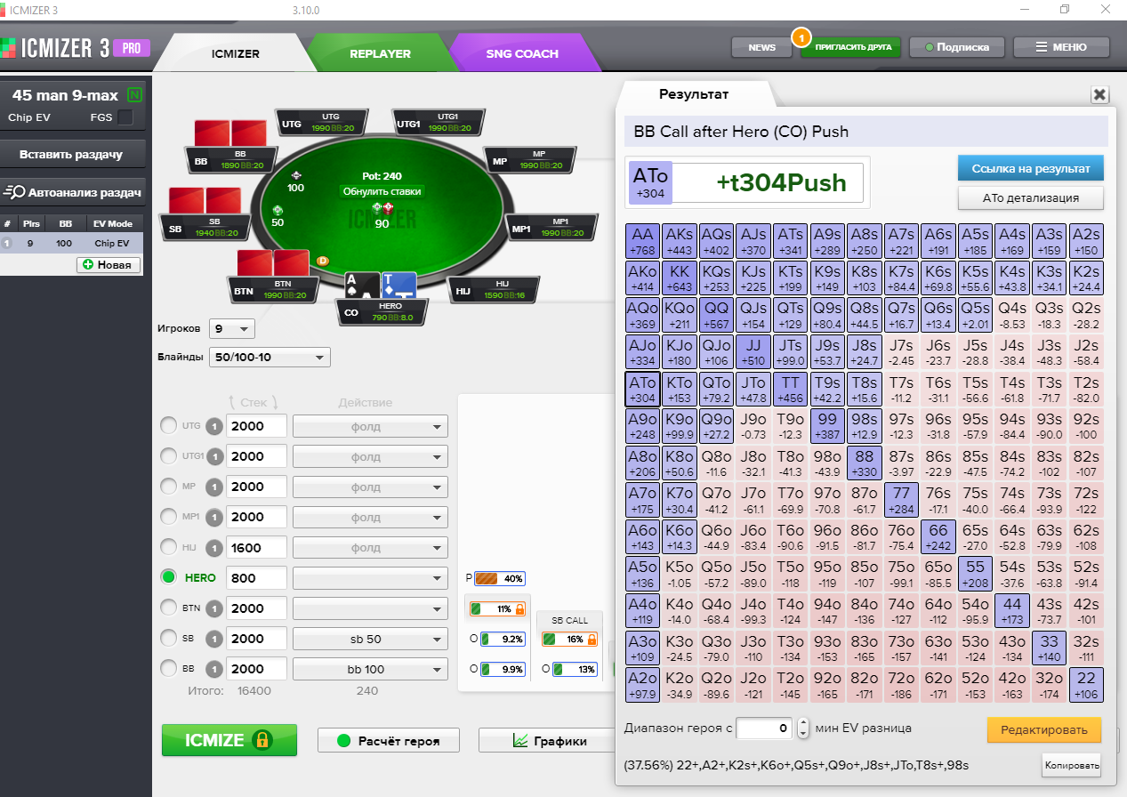Adjust the 9.2% range bar
The height and width of the screenshot is (797, 1127).
503,639
